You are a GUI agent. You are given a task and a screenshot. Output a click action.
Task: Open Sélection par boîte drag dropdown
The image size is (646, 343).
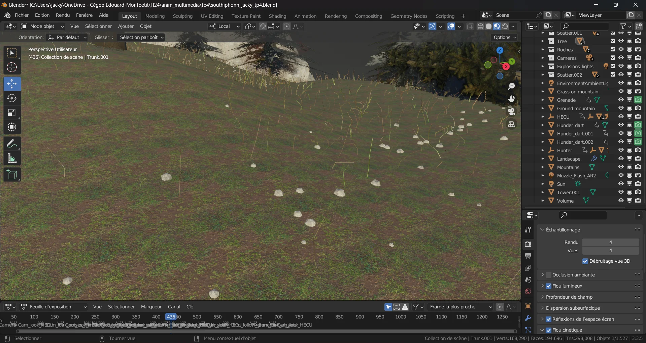(141, 37)
